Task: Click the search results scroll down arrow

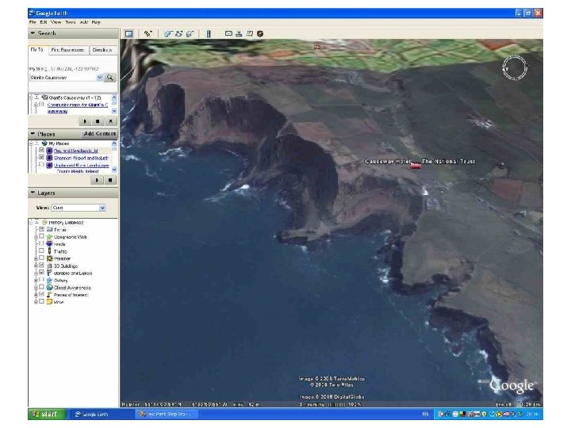Action: pos(114,111)
